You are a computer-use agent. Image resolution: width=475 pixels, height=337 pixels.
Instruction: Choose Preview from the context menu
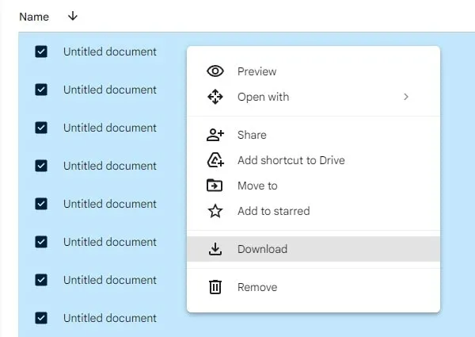click(313, 71)
